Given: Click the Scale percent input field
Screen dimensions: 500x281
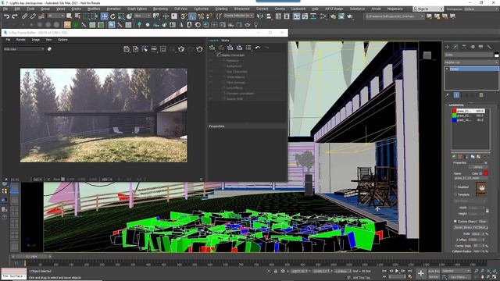Looking at the screenshot, I should [477, 234].
